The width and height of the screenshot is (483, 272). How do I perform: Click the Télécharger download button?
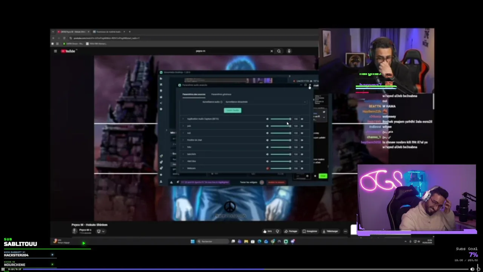click(331, 231)
